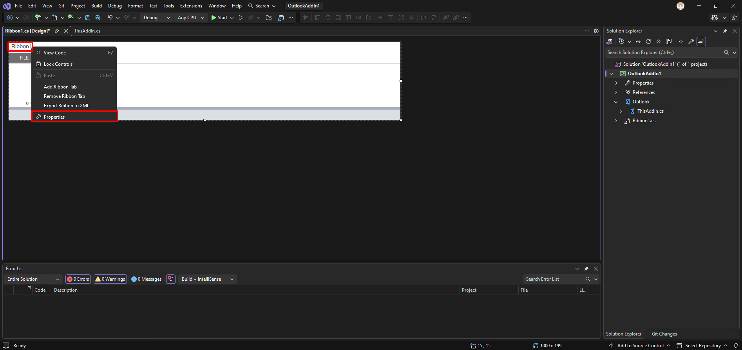
Task: Pin the Error List panel
Action: point(586,269)
